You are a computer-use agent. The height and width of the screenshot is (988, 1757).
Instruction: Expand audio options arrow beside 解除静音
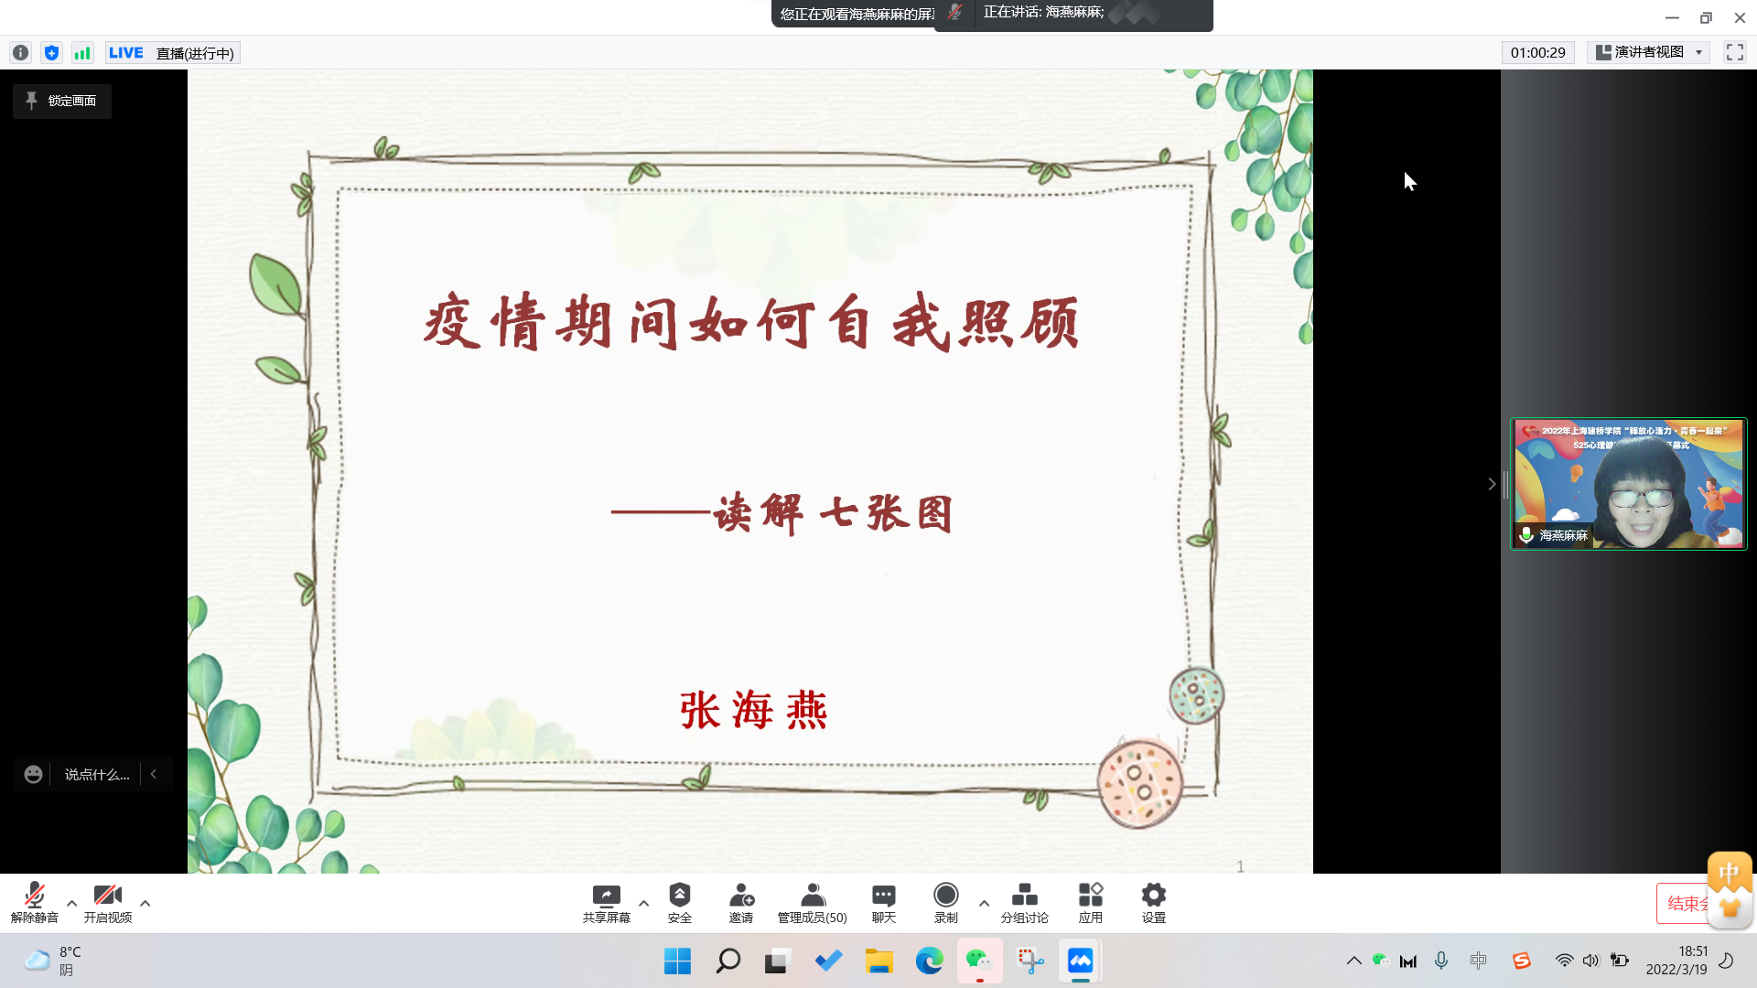click(71, 903)
